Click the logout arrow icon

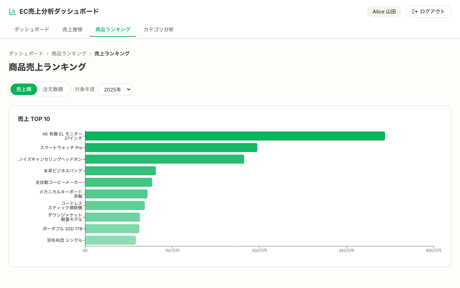[x=415, y=12]
